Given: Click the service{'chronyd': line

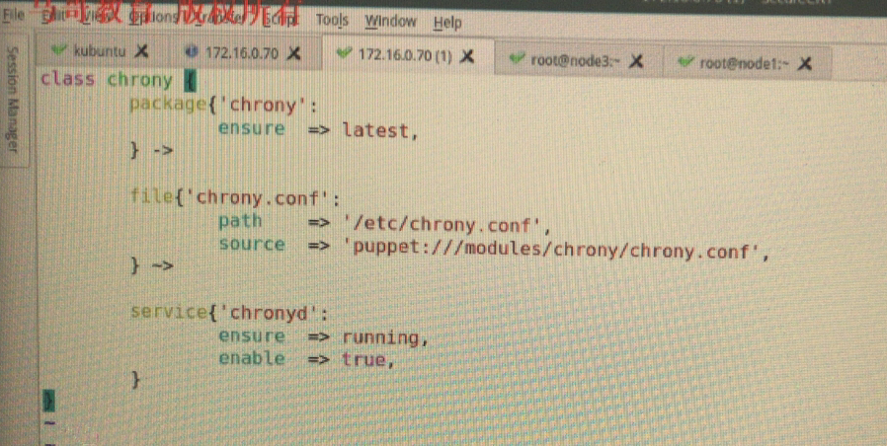Looking at the screenshot, I should (229, 313).
